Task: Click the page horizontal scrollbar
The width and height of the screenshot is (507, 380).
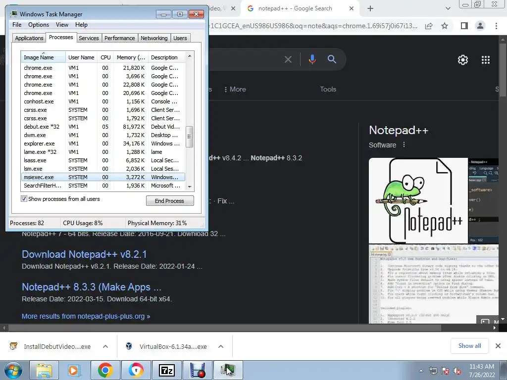Action: click(x=225, y=328)
